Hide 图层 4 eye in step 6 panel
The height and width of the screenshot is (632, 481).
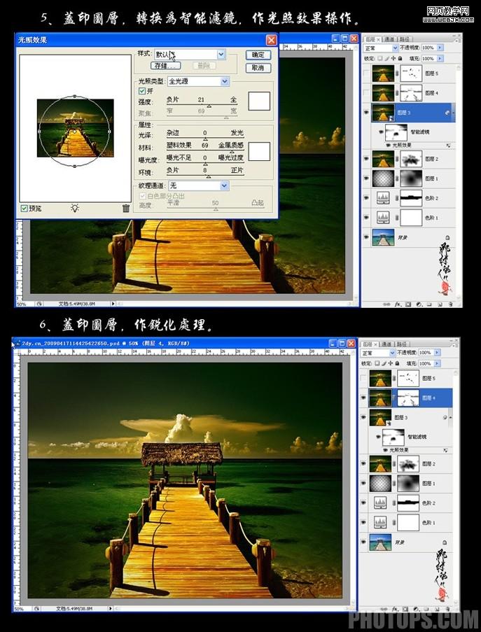pyautogui.click(x=363, y=398)
